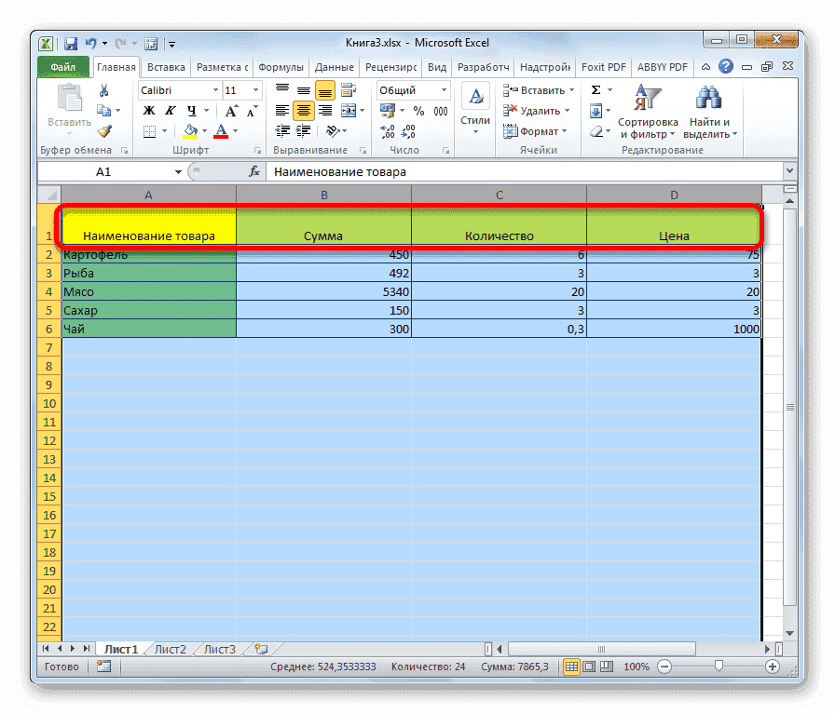Click the Percent style icon

click(417, 110)
